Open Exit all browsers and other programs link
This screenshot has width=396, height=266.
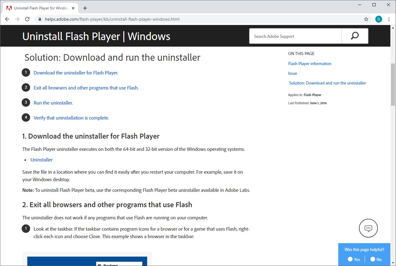click(86, 88)
